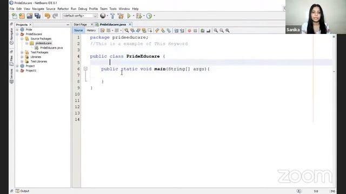The height and width of the screenshot is (194, 346).
Task: Click the Debug Project icon
Action: (139, 16)
